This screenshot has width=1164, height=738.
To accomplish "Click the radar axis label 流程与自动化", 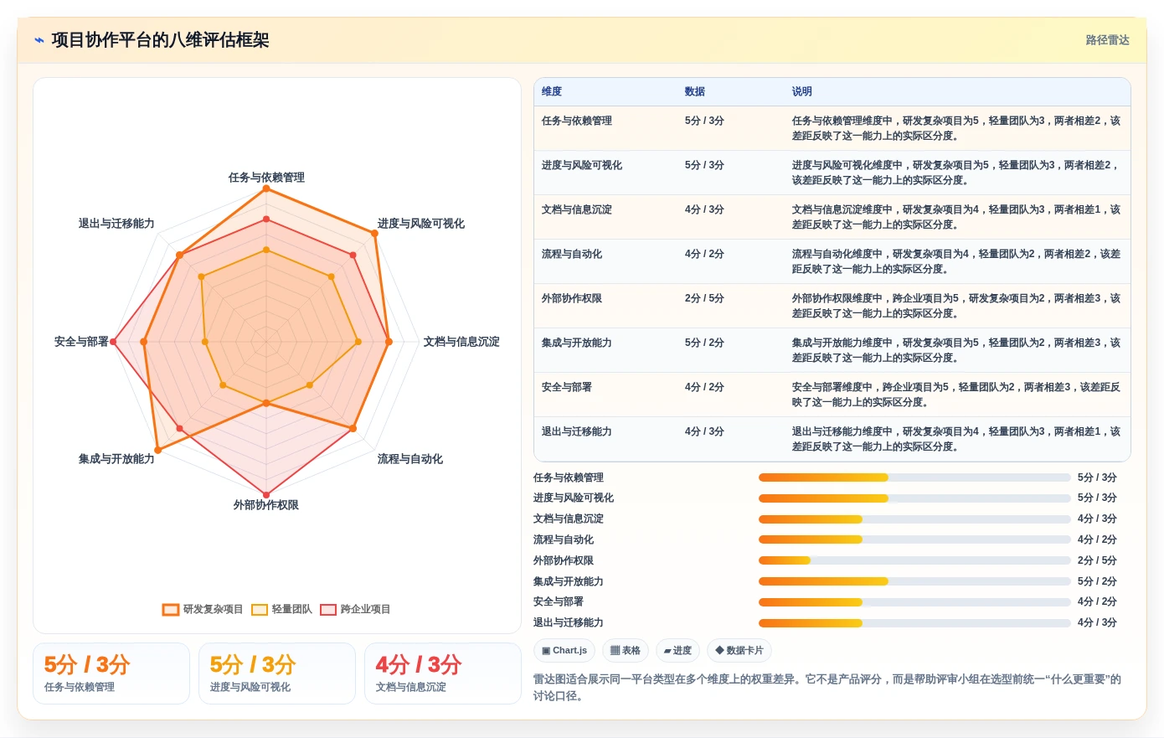I will [410, 459].
